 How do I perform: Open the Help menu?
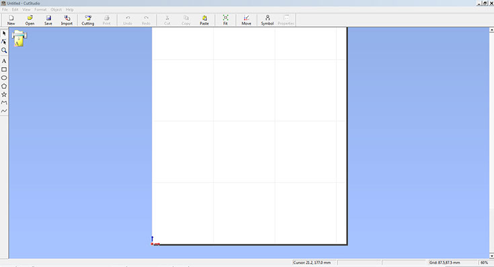[70, 9]
